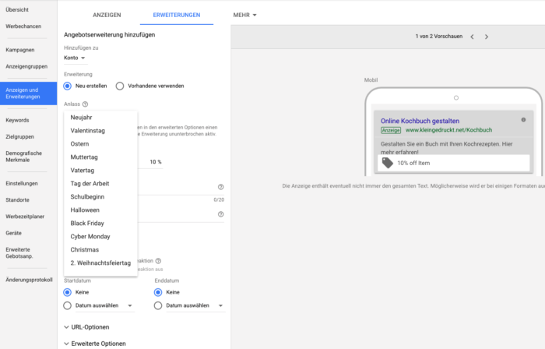Switch to the ANZEIGEN tab
The image size is (545, 349).
[x=107, y=15]
